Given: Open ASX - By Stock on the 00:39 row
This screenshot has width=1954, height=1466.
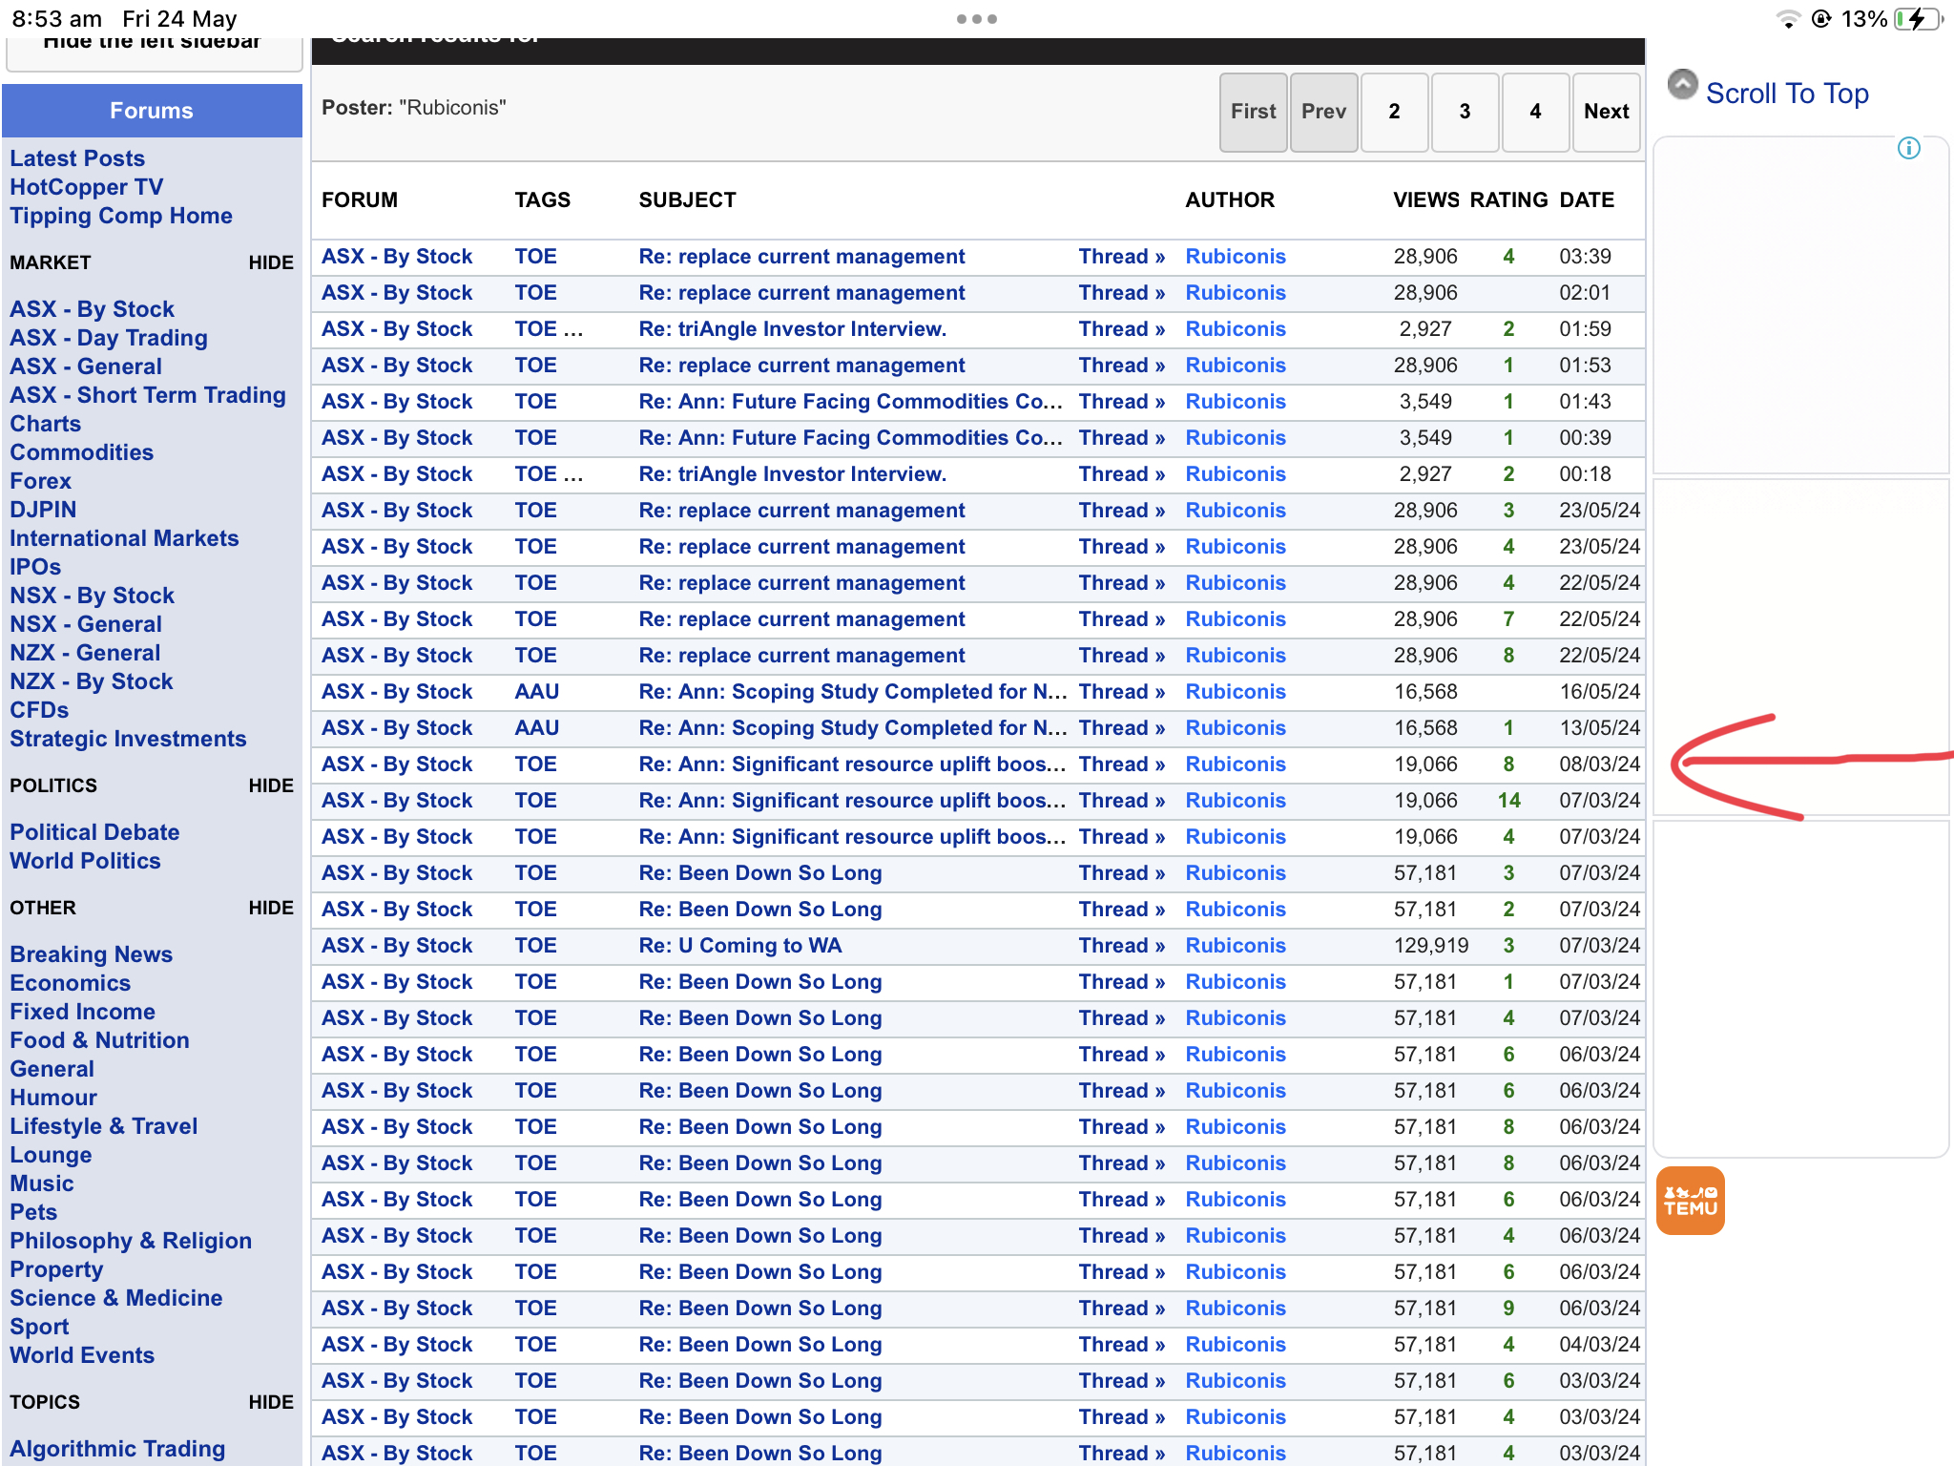Looking at the screenshot, I should [x=397, y=438].
